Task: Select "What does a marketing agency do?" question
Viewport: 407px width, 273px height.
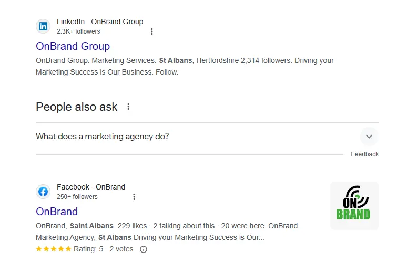Action: pos(103,136)
